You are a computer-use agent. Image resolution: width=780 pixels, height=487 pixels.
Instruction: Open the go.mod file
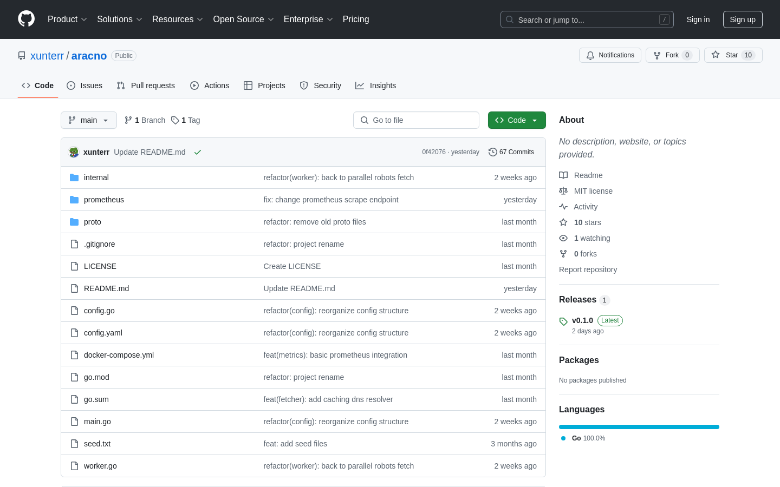pyautogui.click(x=96, y=377)
